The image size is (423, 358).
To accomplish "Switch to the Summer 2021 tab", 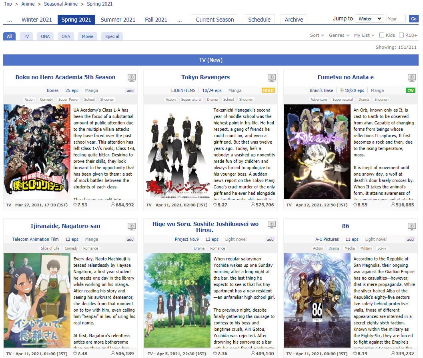I will coord(118,20).
